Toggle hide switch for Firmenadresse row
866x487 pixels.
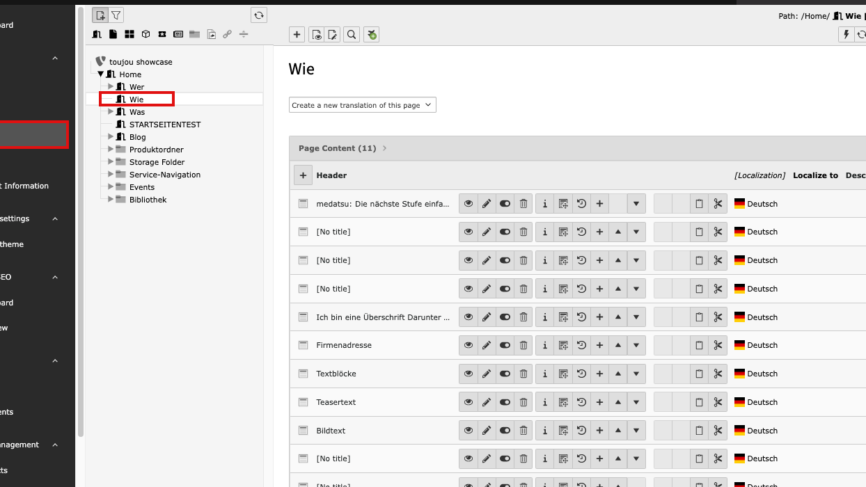pos(505,345)
